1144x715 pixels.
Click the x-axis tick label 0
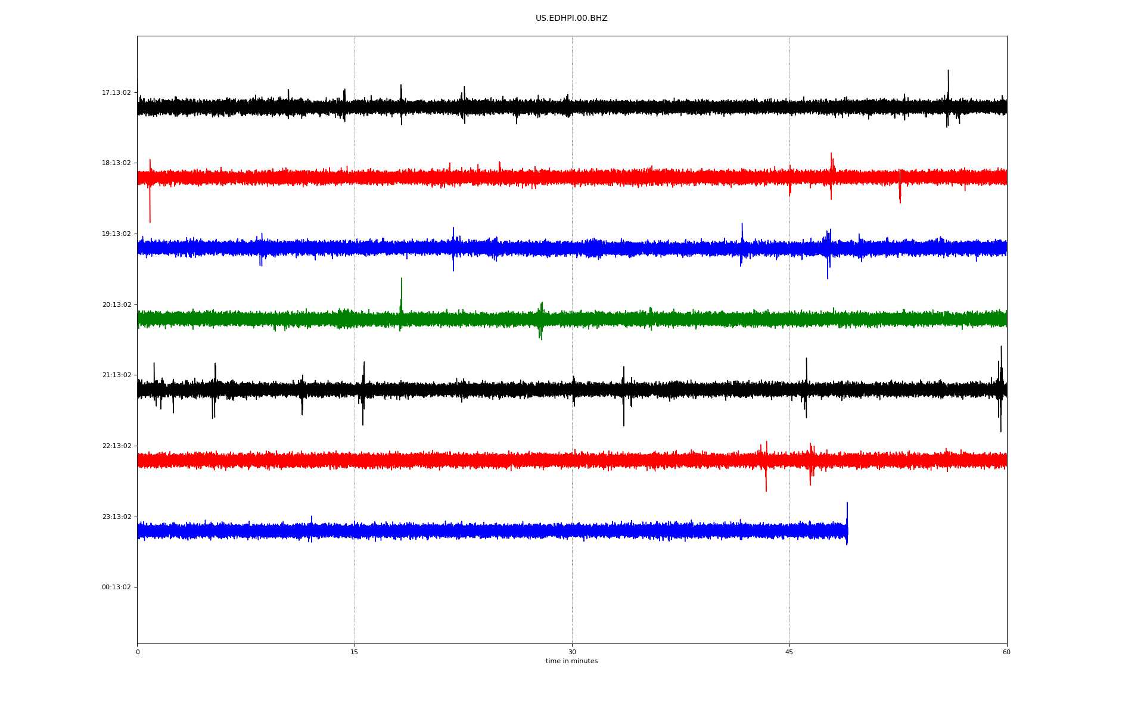tap(138, 652)
